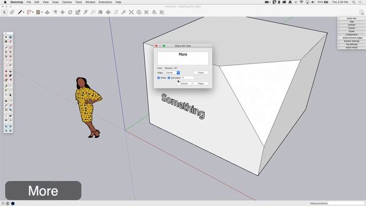366x206 pixels.
Task: Open macOS Spotlight search in menu bar
Action: coord(354,2)
